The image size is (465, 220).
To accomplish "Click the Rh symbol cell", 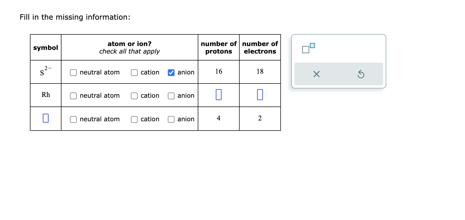I will [45, 95].
